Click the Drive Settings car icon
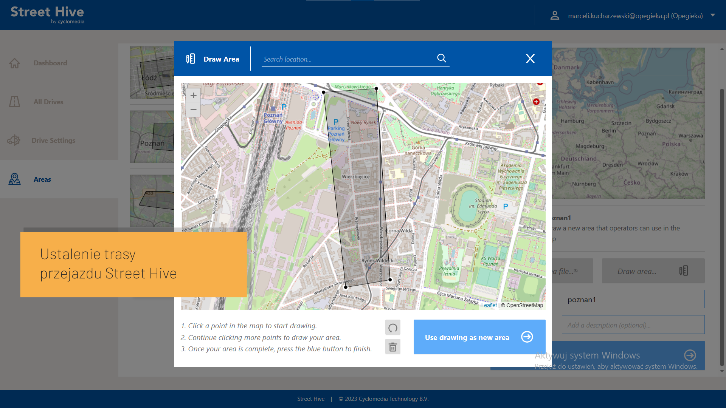The height and width of the screenshot is (408, 726). pos(14,141)
